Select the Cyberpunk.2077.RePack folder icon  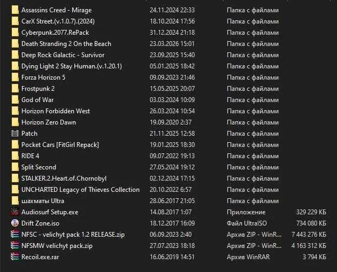15,33
